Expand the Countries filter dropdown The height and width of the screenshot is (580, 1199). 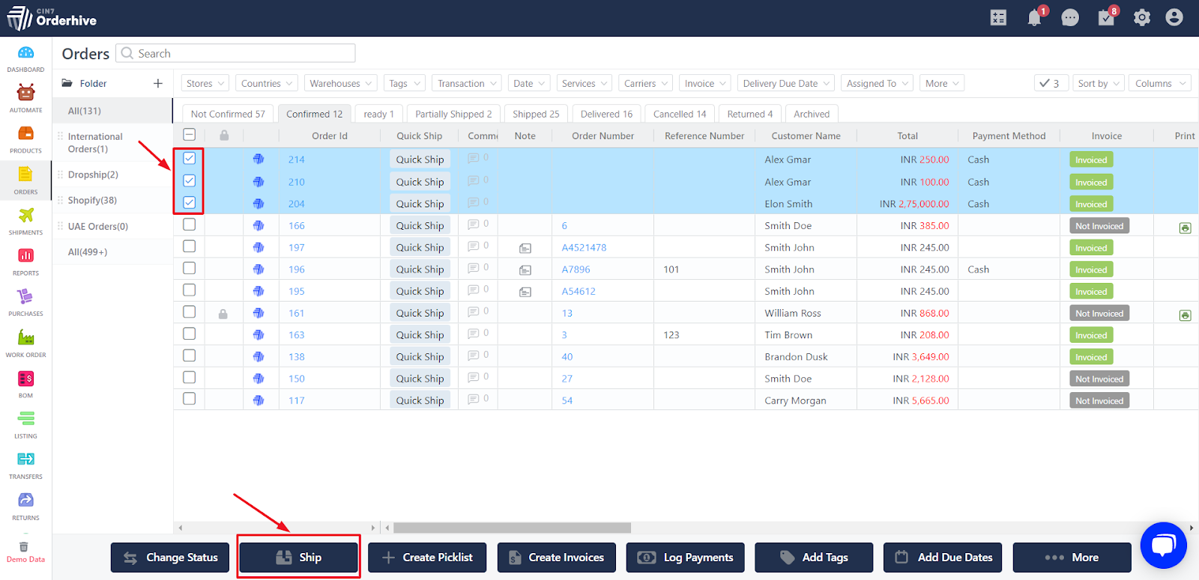click(267, 83)
